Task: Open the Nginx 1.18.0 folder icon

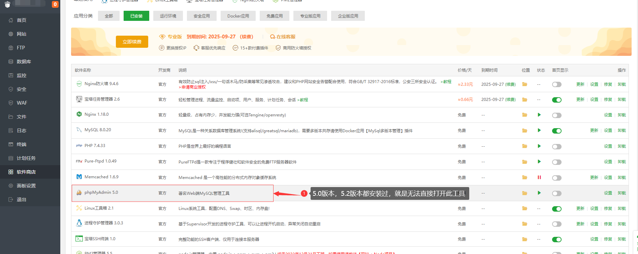Action: 524,115
